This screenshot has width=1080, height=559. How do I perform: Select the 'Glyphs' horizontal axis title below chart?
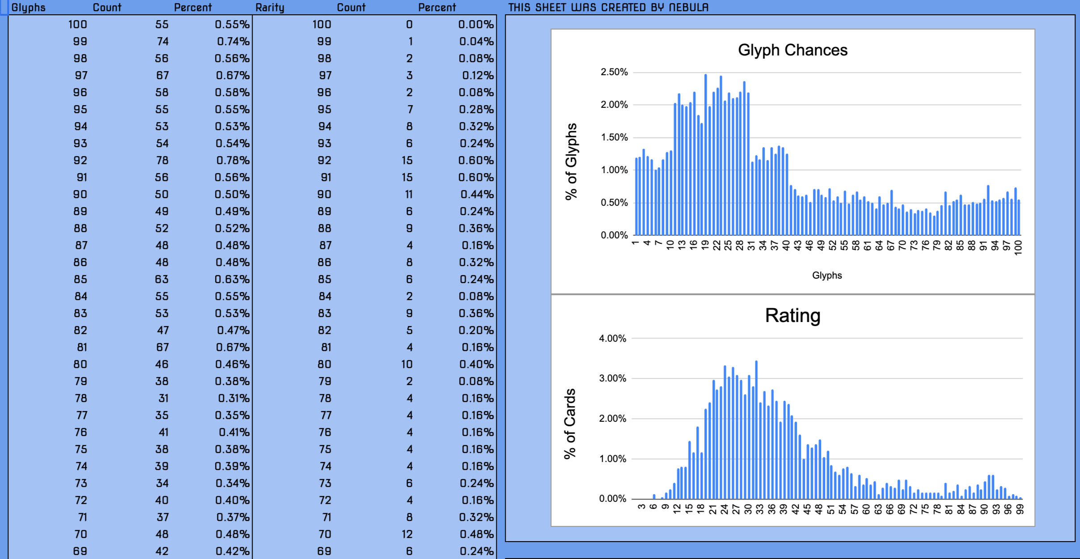pyautogui.click(x=827, y=275)
